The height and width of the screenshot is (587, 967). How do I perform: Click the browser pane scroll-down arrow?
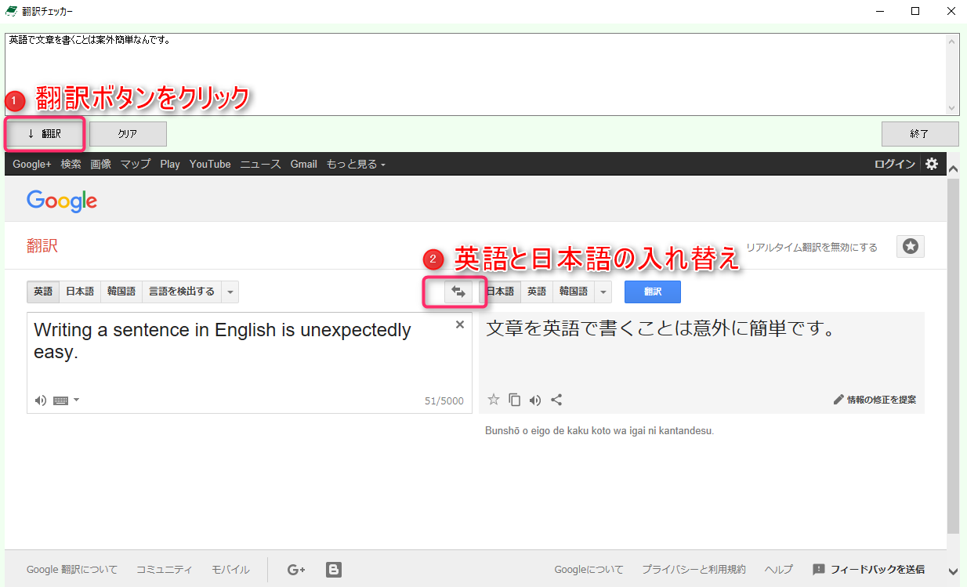tap(953, 572)
